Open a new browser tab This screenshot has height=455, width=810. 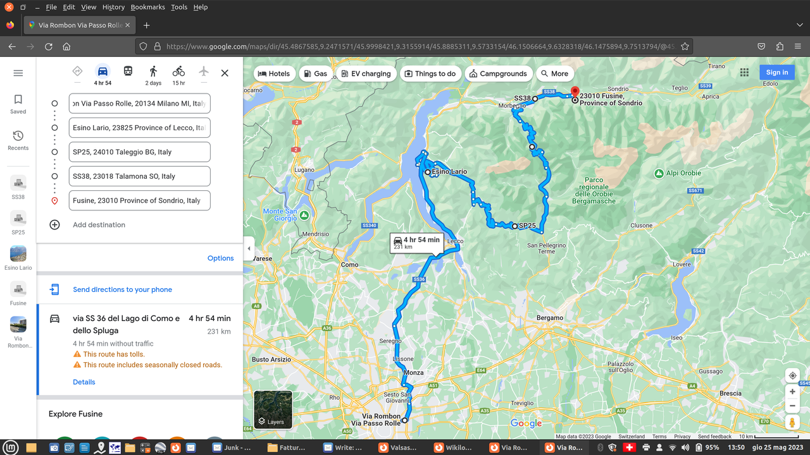click(x=146, y=25)
